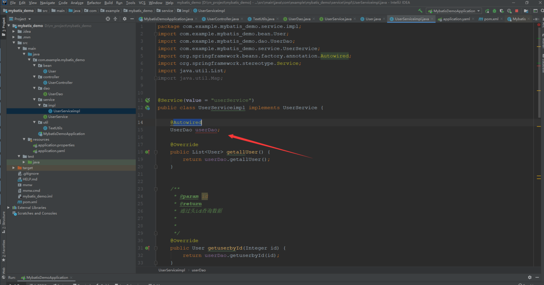
Task: Select pom.xml in project tree
Action: coord(30,202)
